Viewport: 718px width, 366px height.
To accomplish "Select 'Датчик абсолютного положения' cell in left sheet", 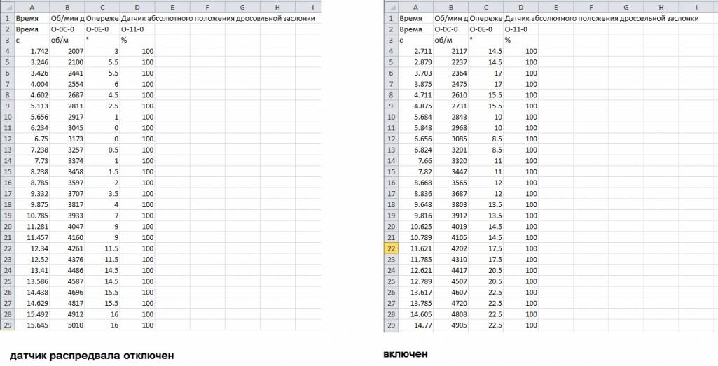I will coord(137,18).
